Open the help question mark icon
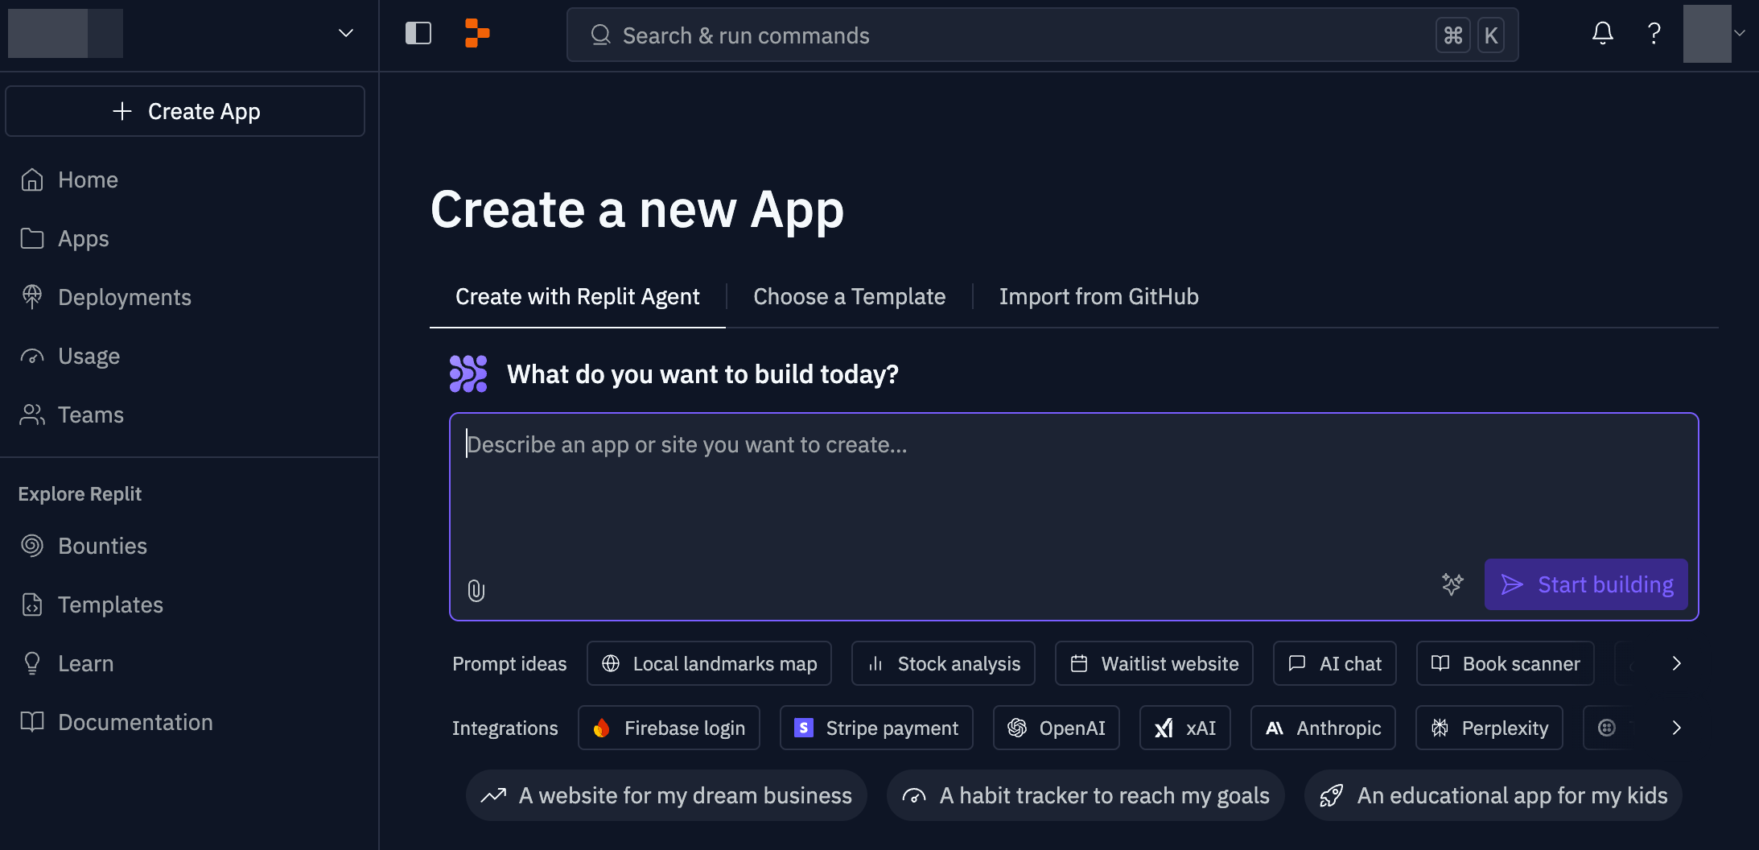Viewport: 1759px width, 850px height. point(1654,34)
